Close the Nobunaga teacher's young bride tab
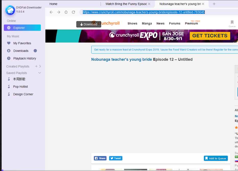The image size is (238, 171). [203, 4]
